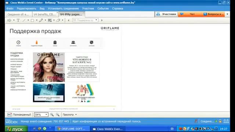The image size is (235, 132).
Task: Select the V4-PMy pages tab
Action: (71, 14)
